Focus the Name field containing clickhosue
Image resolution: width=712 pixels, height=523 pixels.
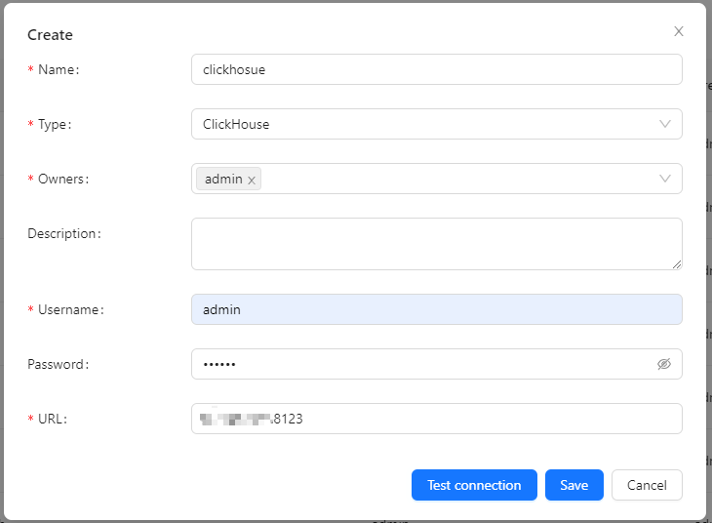[436, 69]
